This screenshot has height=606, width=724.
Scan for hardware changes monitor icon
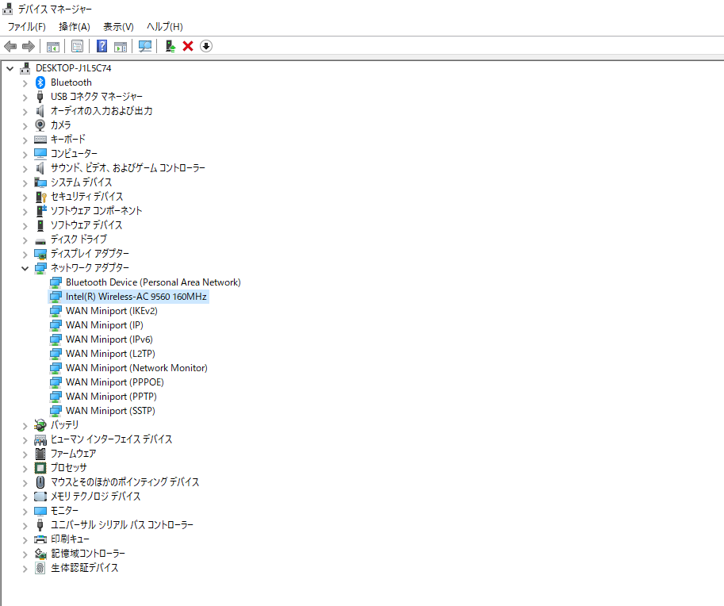[x=145, y=46]
